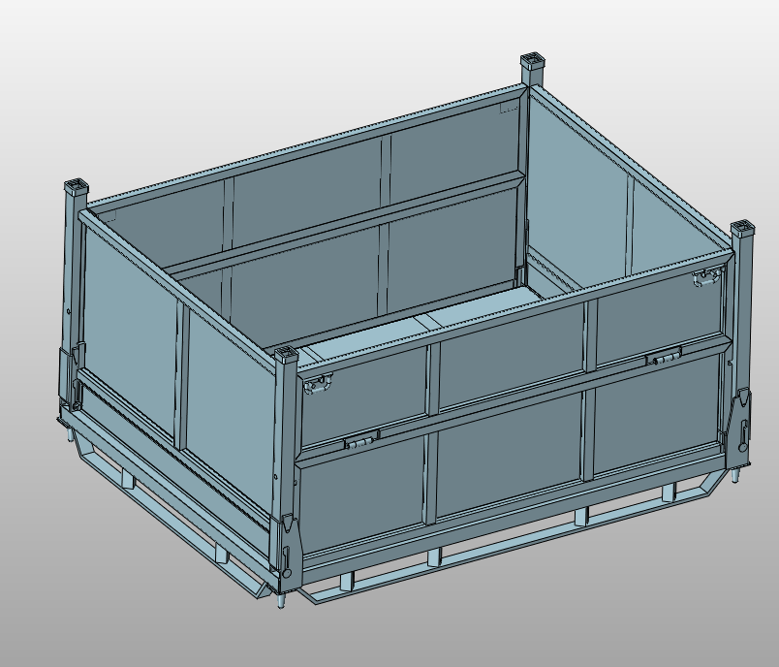Select the top cap of the rearmost corner post
Screen dimensions: 779x667
pyautogui.click(x=534, y=61)
